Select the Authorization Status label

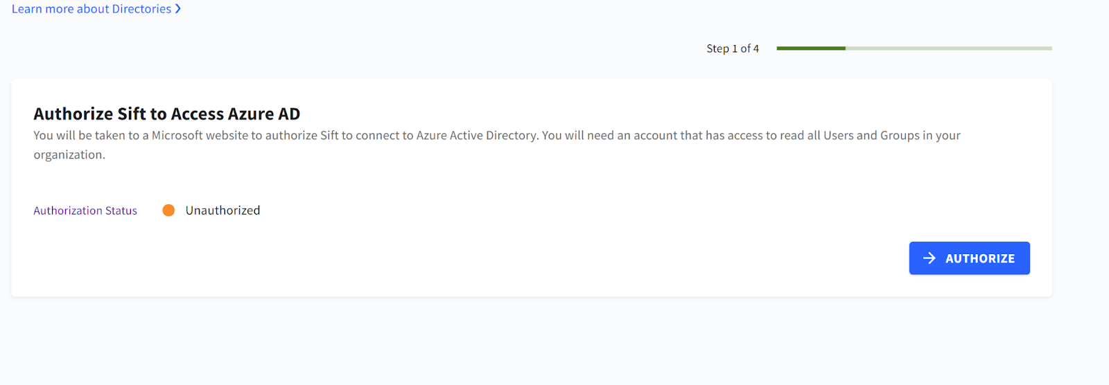[x=85, y=211]
